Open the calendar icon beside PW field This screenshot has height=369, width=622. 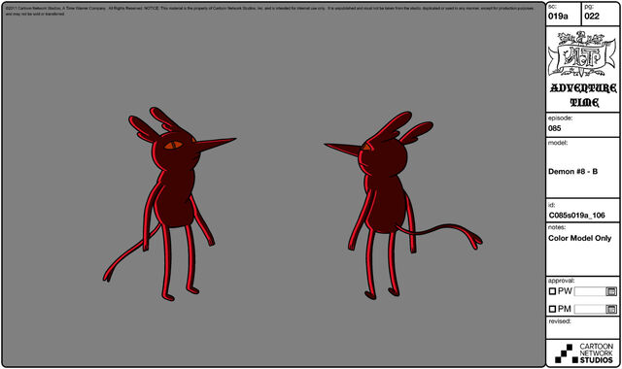pos(611,291)
